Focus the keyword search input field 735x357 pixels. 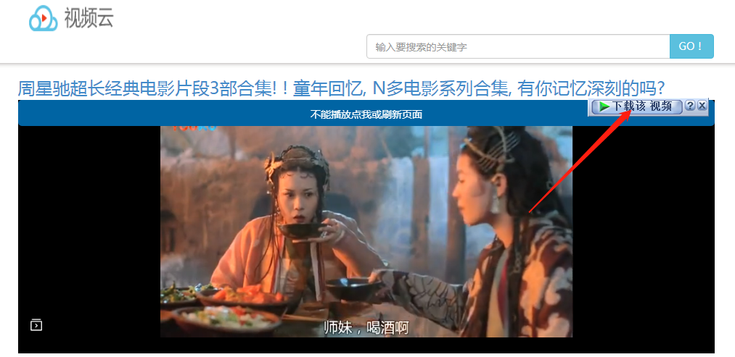point(518,46)
